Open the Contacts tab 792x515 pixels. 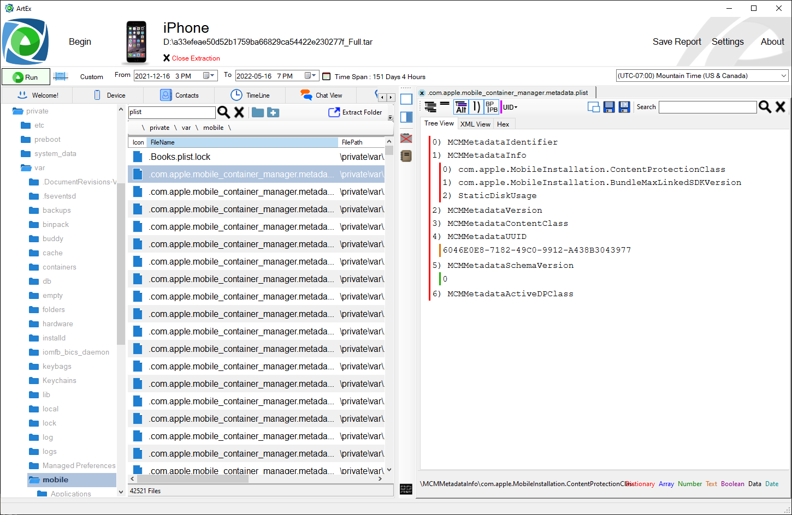coord(179,95)
